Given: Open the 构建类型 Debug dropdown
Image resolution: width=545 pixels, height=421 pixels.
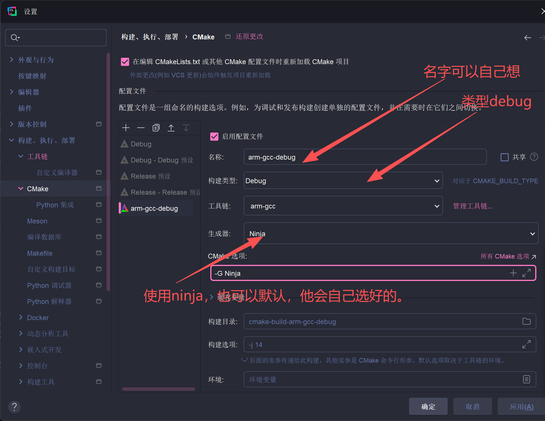Looking at the screenshot, I should coord(343,181).
